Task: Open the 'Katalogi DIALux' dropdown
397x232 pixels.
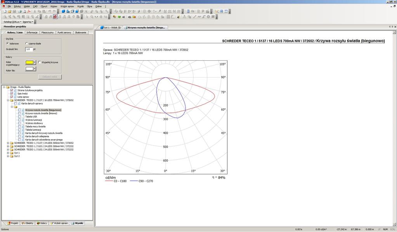Action: click(12, 22)
